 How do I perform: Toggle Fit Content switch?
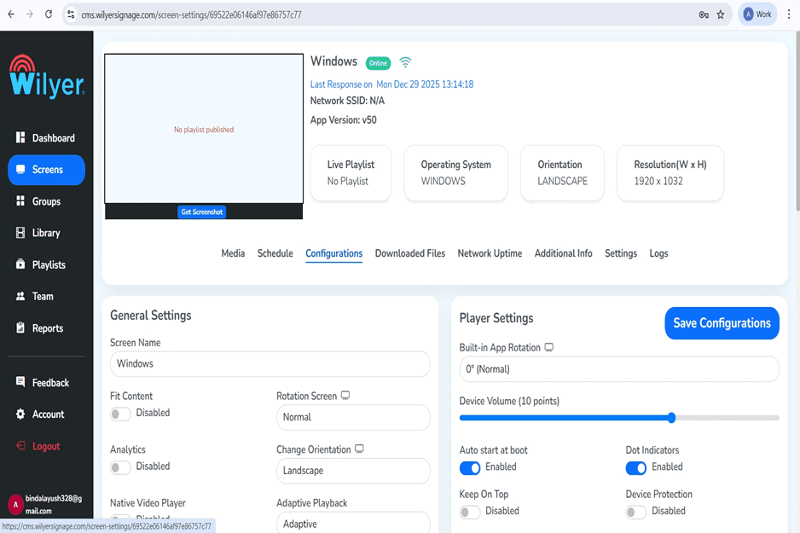(x=120, y=414)
